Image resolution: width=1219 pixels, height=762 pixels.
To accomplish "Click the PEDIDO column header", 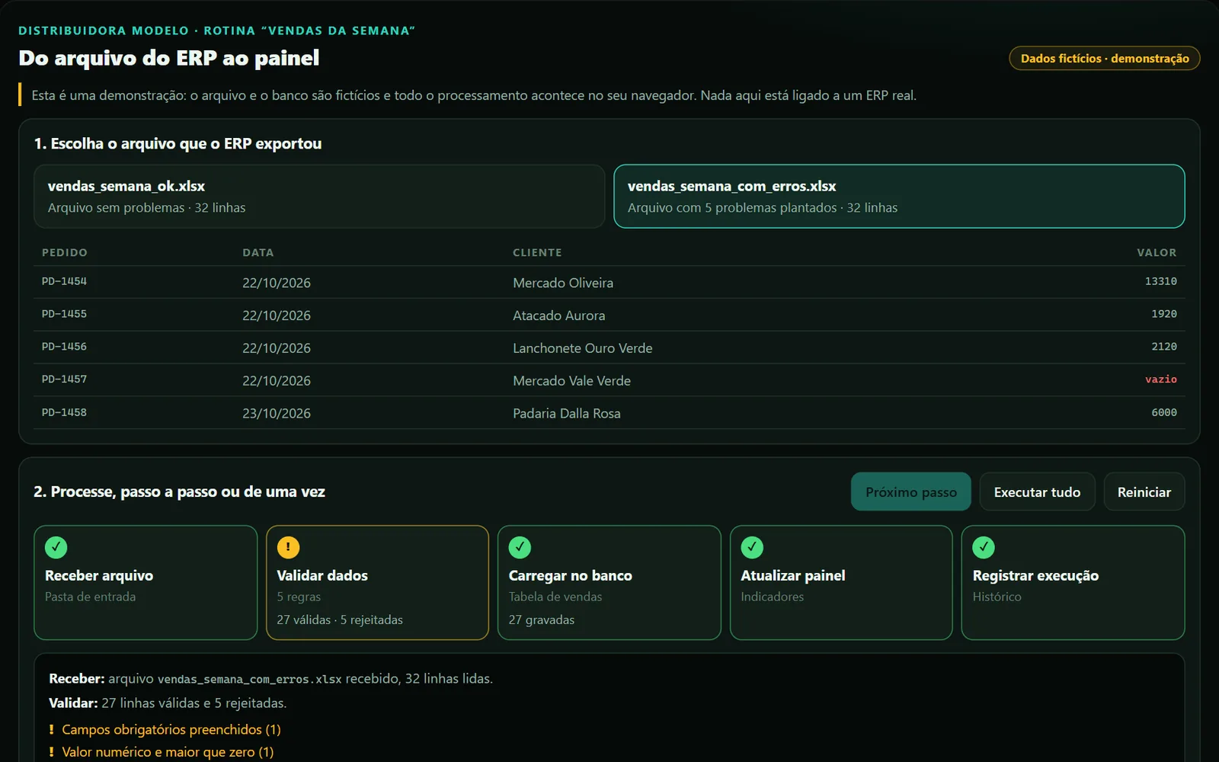I will tap(65, 252).
